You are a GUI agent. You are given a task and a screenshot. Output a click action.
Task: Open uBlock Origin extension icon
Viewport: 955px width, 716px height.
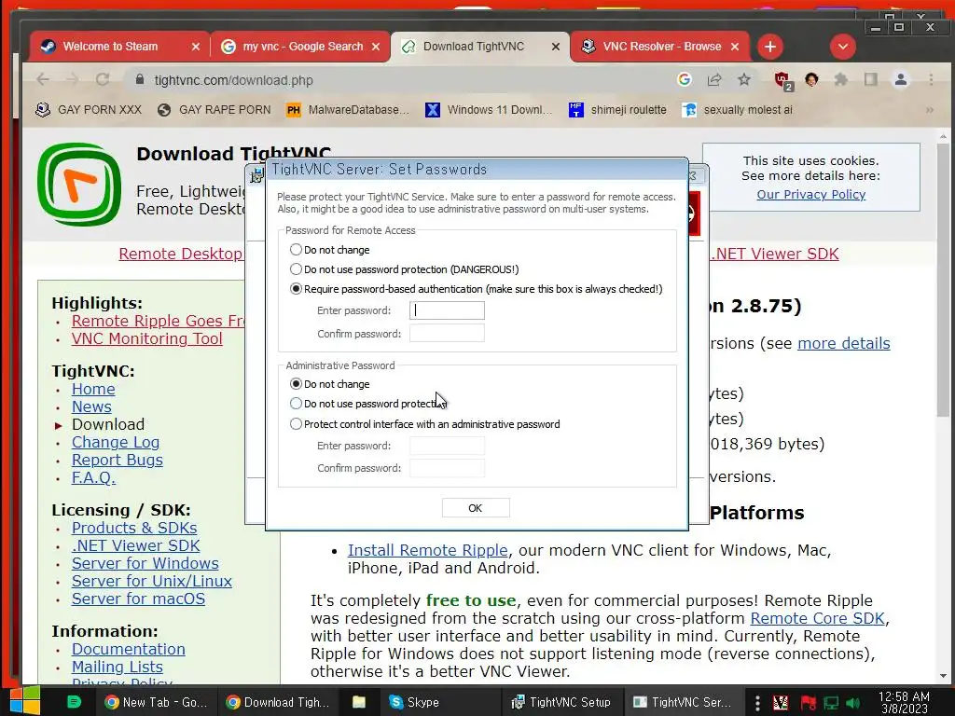click(x=782, y=80)
